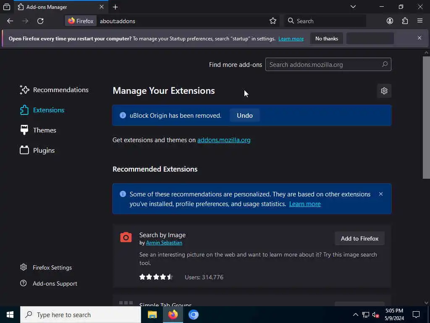This screenshot has height=323, width=430.
Task: Open File Explorer from the taskbar
Action: [152, 315]
